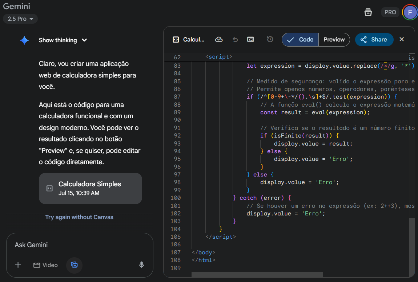Click the canvas code file icon next to Calcul...
This screenshot has height=282, width=418.
(x=176, y=40)
